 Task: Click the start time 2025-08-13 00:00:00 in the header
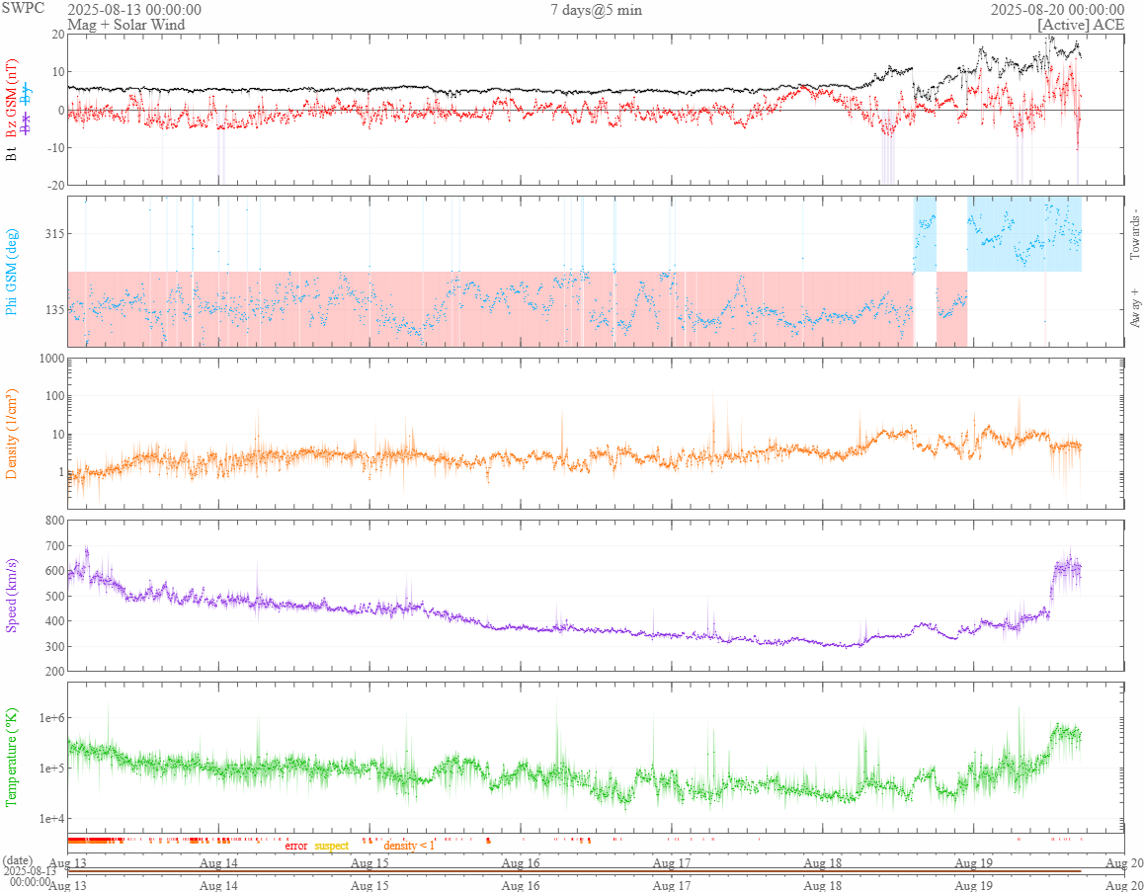(134, 10)
